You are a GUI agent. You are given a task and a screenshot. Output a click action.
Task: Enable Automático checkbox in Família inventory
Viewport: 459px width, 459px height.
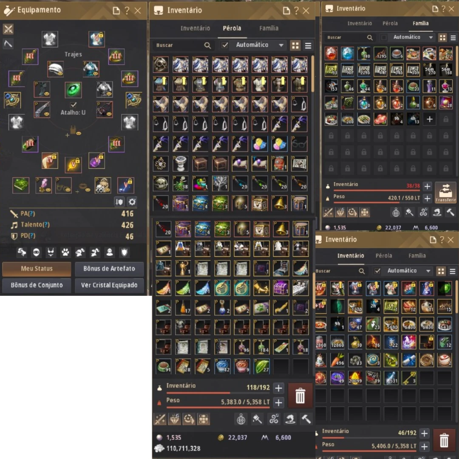(x=384, y=37)
